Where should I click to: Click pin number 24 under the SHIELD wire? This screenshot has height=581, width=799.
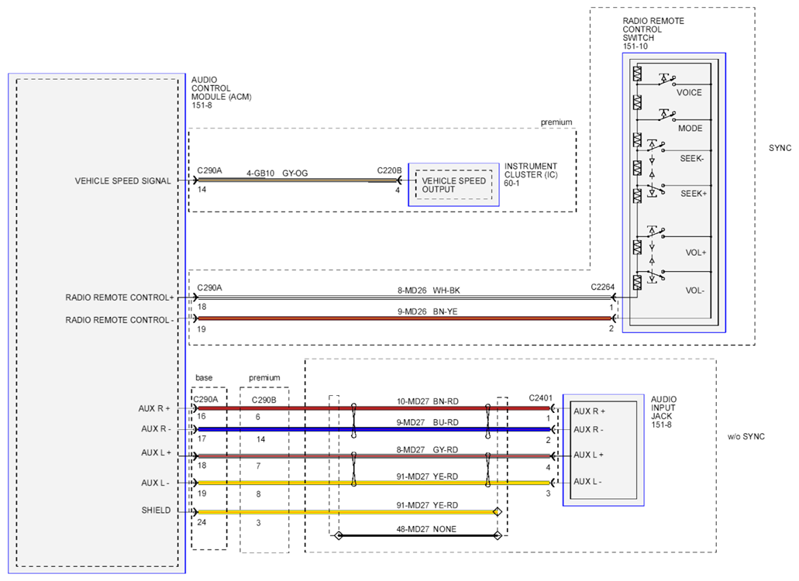tap(201, 522)
